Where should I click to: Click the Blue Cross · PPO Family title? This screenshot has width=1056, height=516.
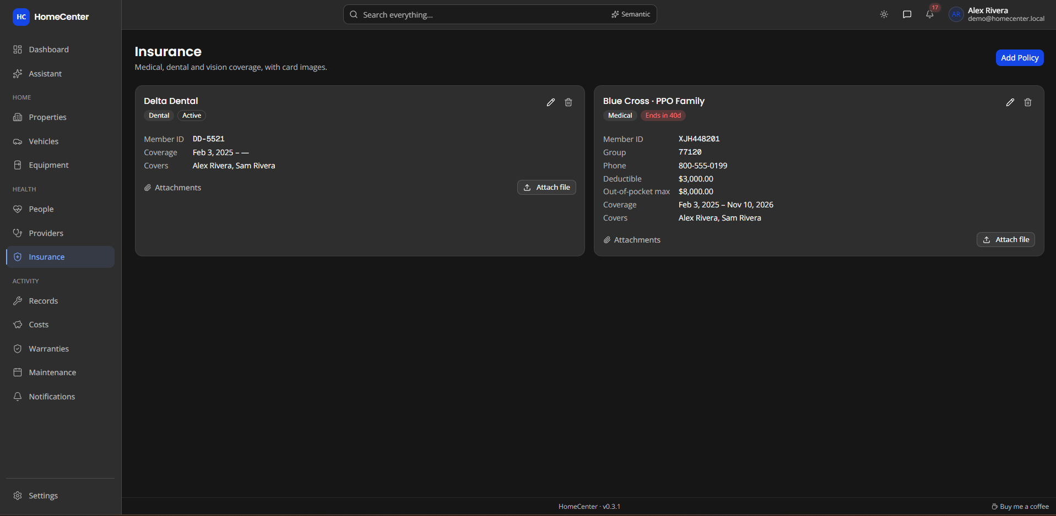[x=654, y=101]
